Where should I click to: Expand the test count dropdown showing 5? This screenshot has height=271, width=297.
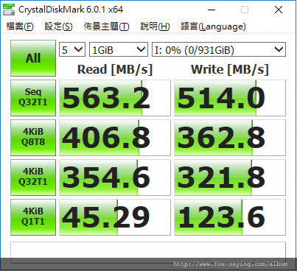coord(72,49)
